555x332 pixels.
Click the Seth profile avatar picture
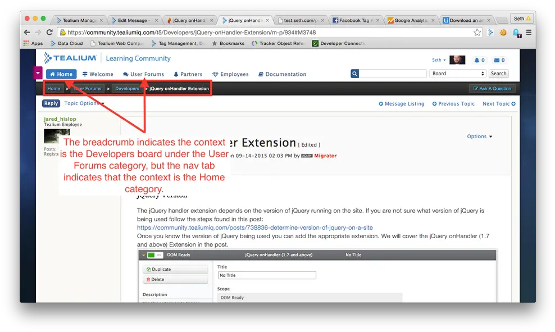[x=457, y=60]
